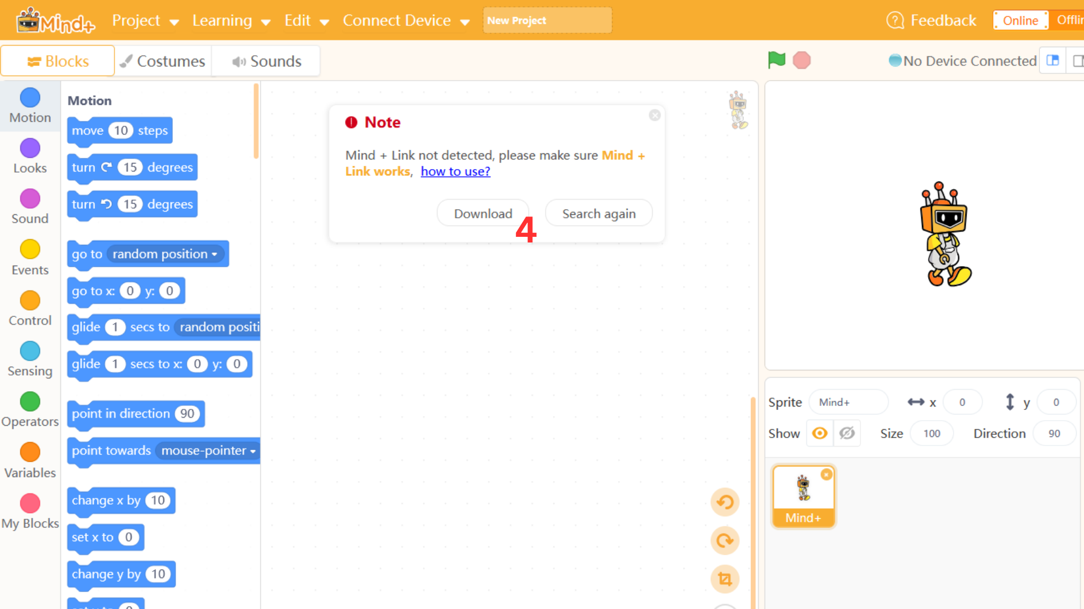Click the Download button in Note dialog
This screenshot has height=609, width=1084.
click(x=483, y=213)
